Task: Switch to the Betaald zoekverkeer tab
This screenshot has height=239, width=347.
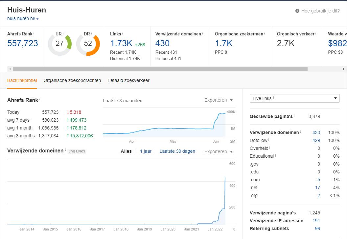Action: pyautogui.click(x=128, y=80)
